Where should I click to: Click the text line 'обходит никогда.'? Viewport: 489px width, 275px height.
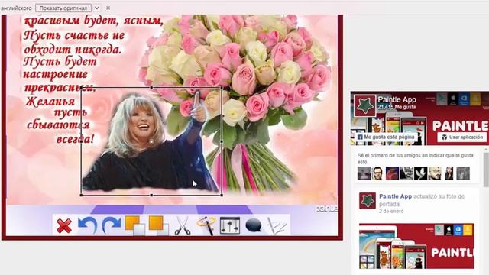tap(73, 49)
